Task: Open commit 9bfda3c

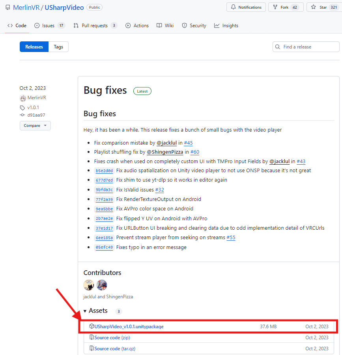Action: pyautogui.click(x=104, y=190)
